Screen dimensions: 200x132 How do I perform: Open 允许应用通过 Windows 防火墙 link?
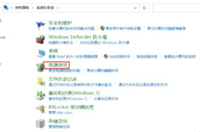(105, 42)
